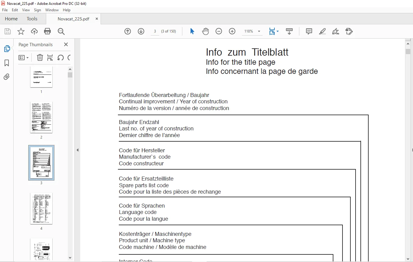Go to next page arrow
Image resolution: width=413 pixels, height=262 pixels.
coord(141,31)
